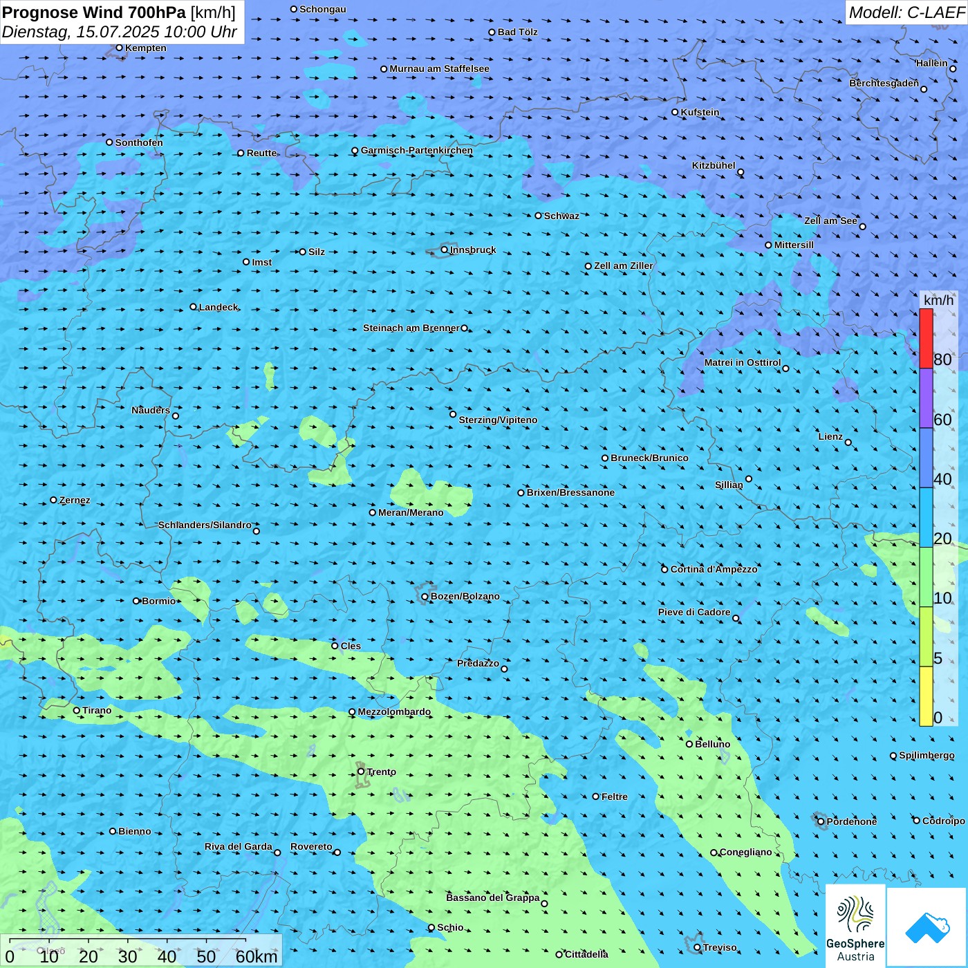Click the 'km/h' legend heading

(938, 300)
